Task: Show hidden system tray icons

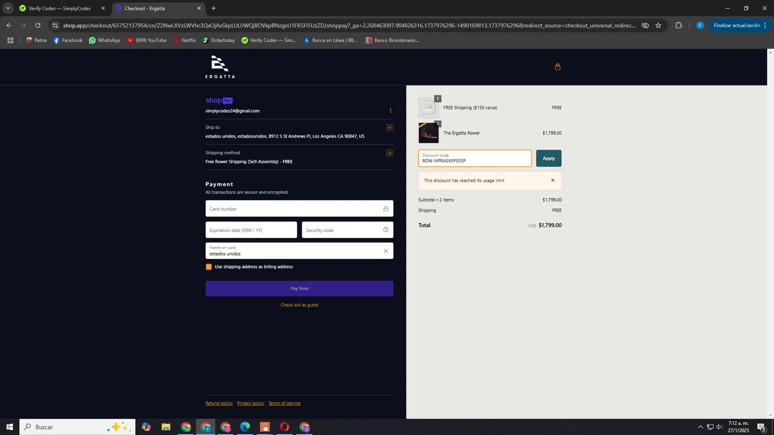Action: click(700, 427)
